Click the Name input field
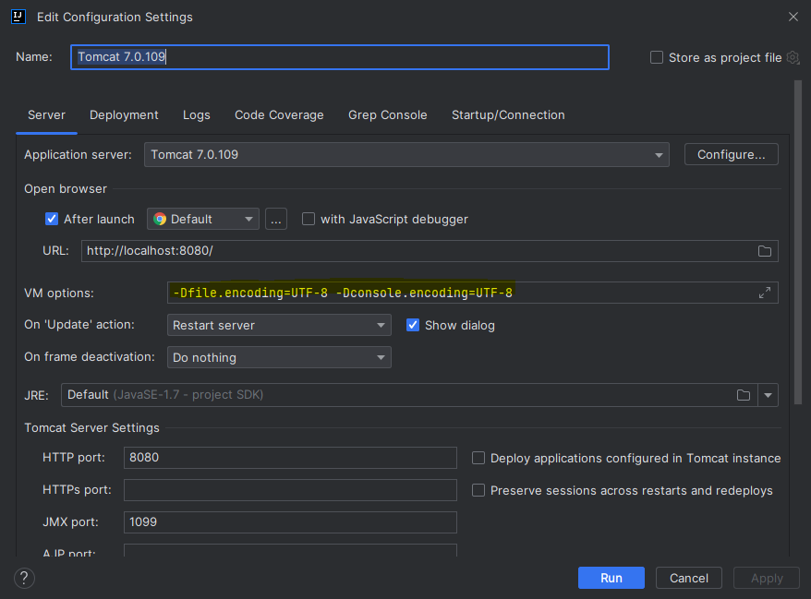The width and height of the screenshot is (811, 599). pyautogui.click(x=340, y=57)
